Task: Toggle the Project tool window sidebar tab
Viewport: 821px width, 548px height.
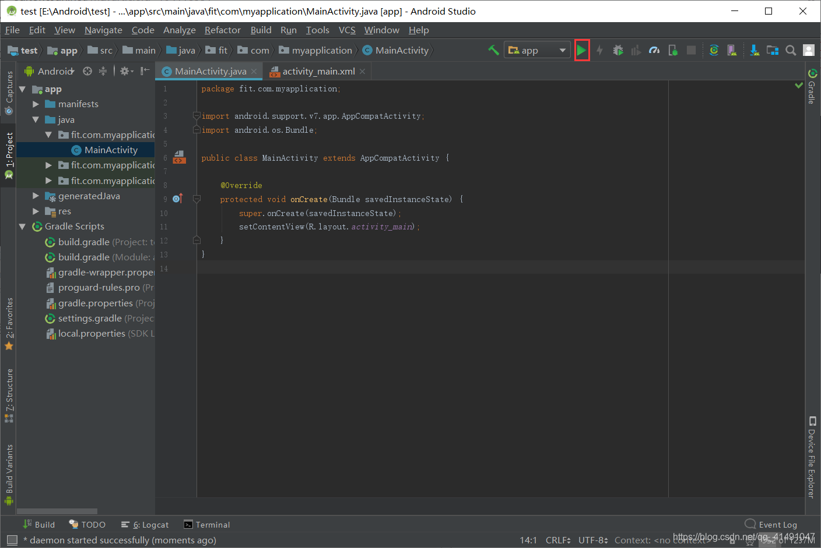Action: (9, 154)
